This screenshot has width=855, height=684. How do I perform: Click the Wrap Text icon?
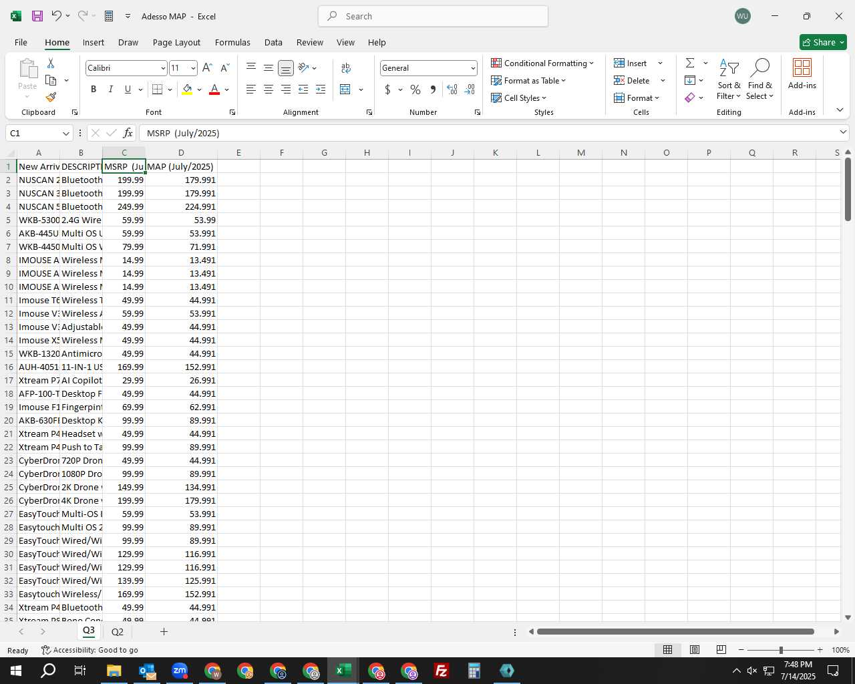point(346,68)
